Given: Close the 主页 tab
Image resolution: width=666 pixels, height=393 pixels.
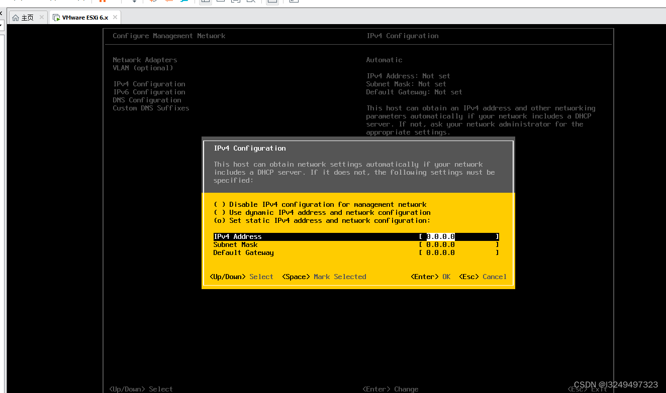Looking at the screenshot, I should (42, 18).
